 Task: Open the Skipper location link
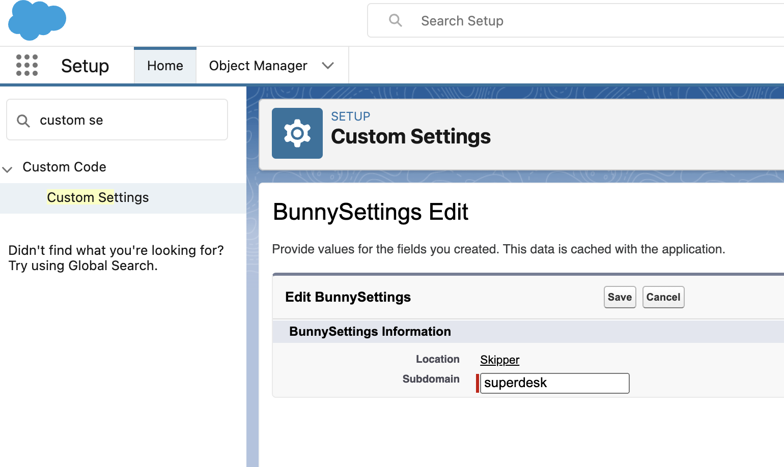[500, 360]
